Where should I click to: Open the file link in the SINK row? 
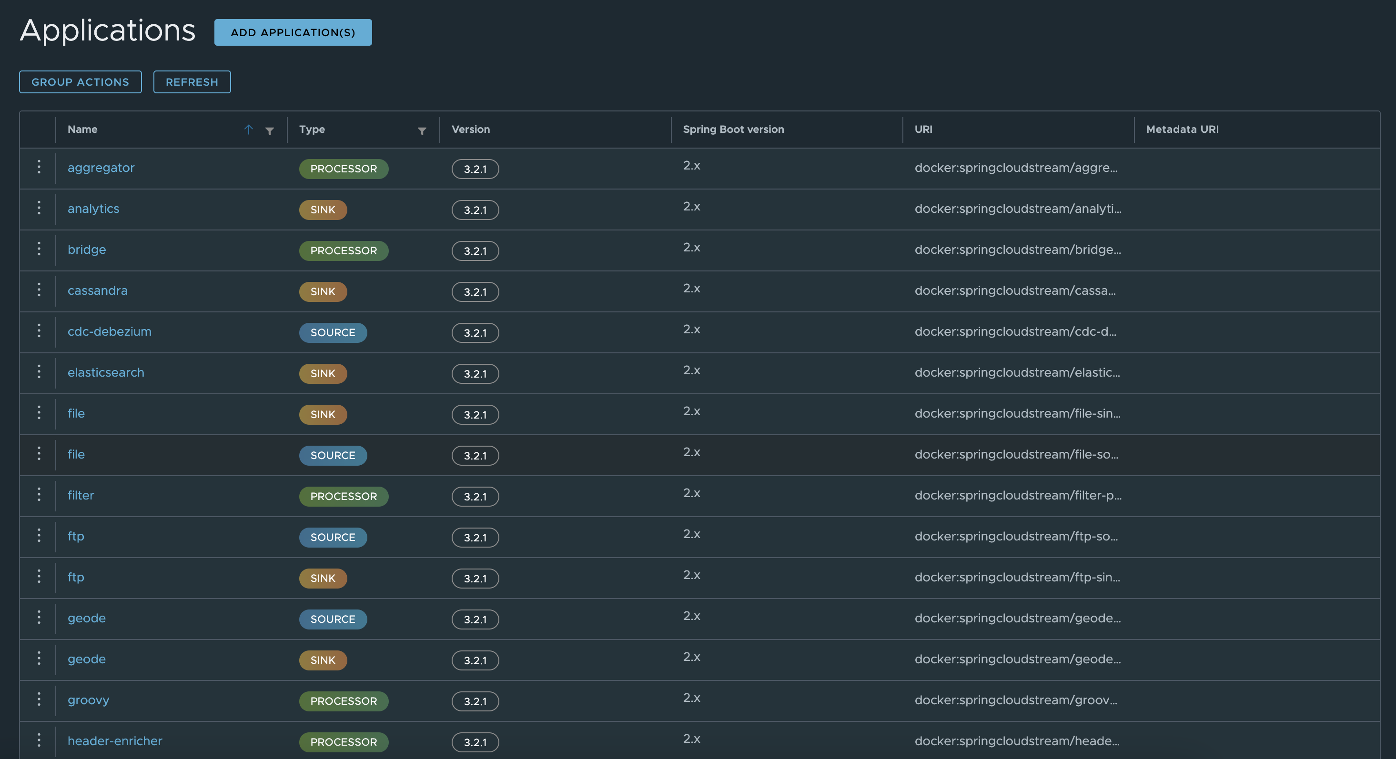pyautogui.click(x=76, y=414)
